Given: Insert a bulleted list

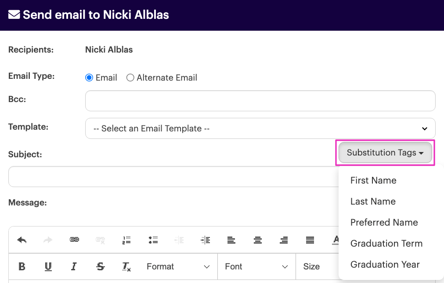Looking at the screenshot, I should [153, 240].
